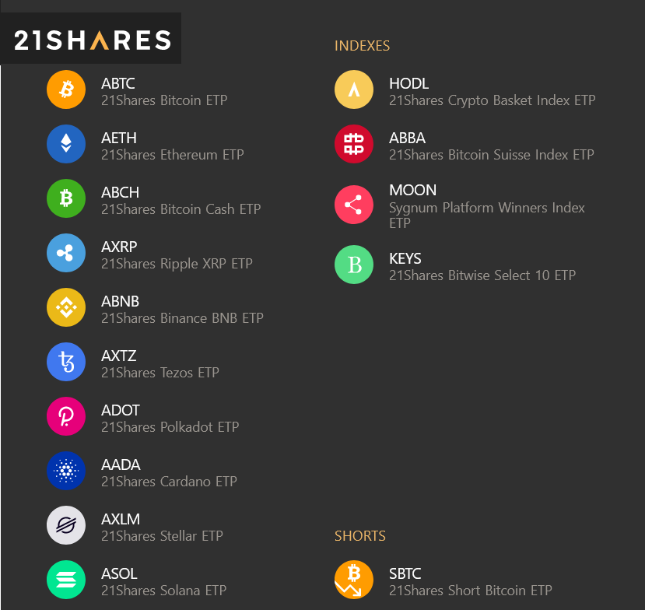Click the MOON share-symbol icon
The image size is (645, 610).
click(x=354, y=205)
